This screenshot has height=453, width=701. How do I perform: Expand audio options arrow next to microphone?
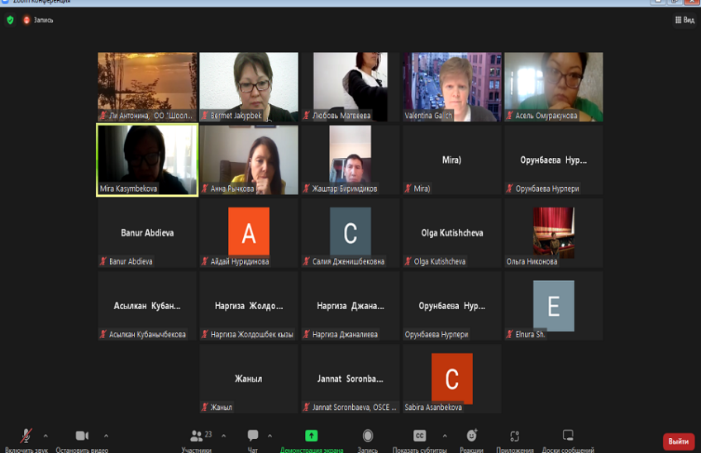(45, 435)
